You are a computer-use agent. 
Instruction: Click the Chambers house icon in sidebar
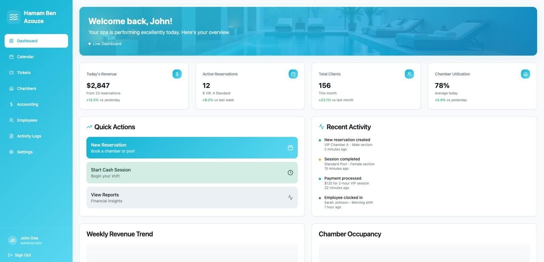(11, 88)
